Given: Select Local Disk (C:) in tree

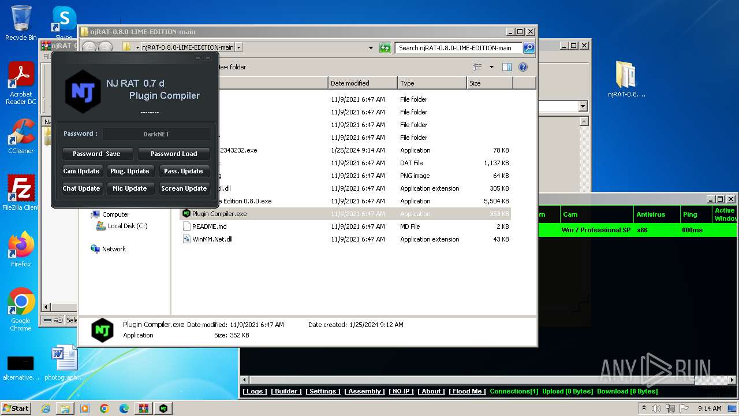Looking at the screenshot, I should [122, 226].
